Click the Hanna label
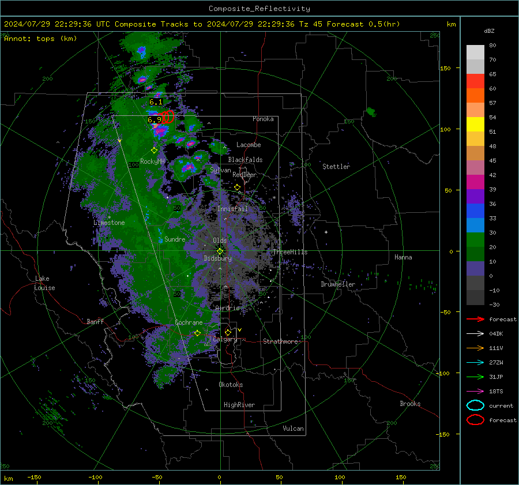Screen dimensions: 519x485 [403, 257]
